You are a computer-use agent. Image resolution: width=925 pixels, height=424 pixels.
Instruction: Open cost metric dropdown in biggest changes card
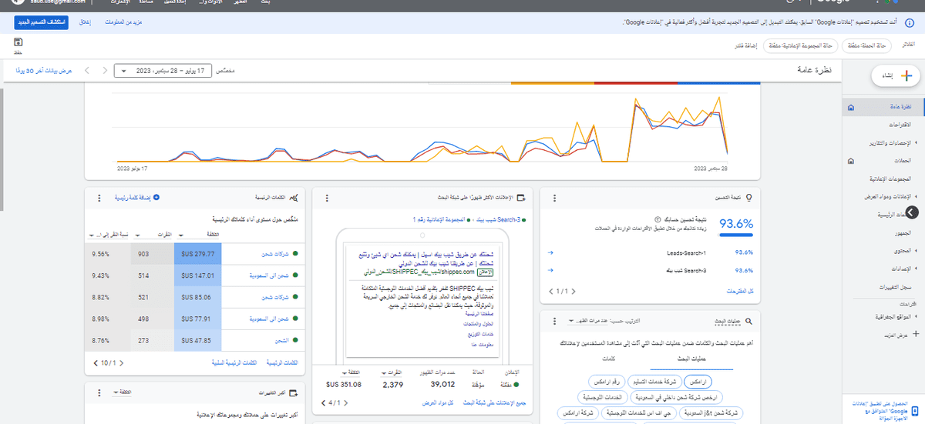pyautogui.click(x=119, y=393)
